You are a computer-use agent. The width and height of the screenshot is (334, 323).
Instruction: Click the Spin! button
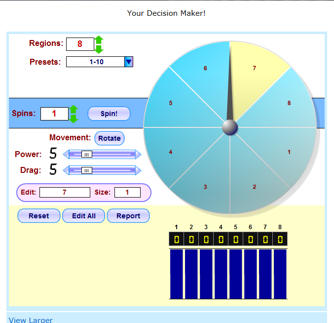[109, 114]
